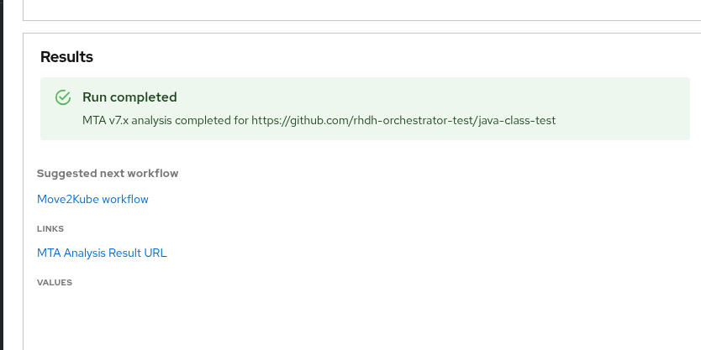701x350 pixels.
Task: Open the Move2Kube workflow link
Action: (92, 199)
